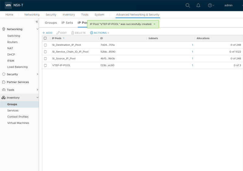Dismiss the success notification banner
Viewport: 243px width, 171px height.
[x=154, y=24]
